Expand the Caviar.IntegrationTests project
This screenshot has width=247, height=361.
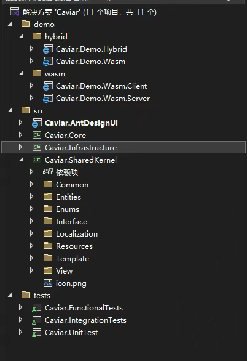[x=20, y=320]
